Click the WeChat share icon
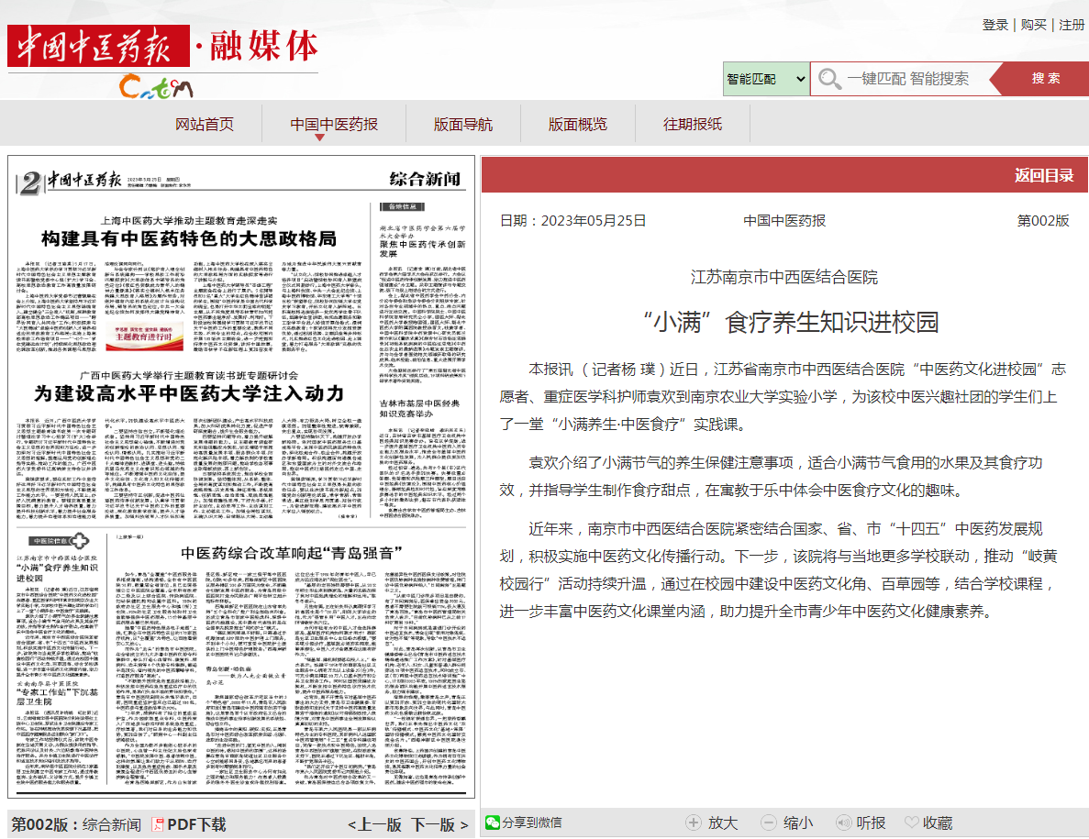Image resolution: width=1089 pixels, height=839 pixels. tap(493, 822)
